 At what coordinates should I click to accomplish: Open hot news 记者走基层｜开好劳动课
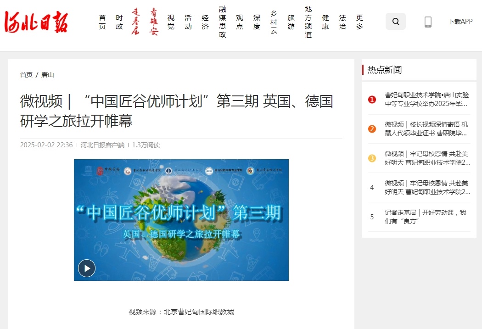(x=426, y=217)
